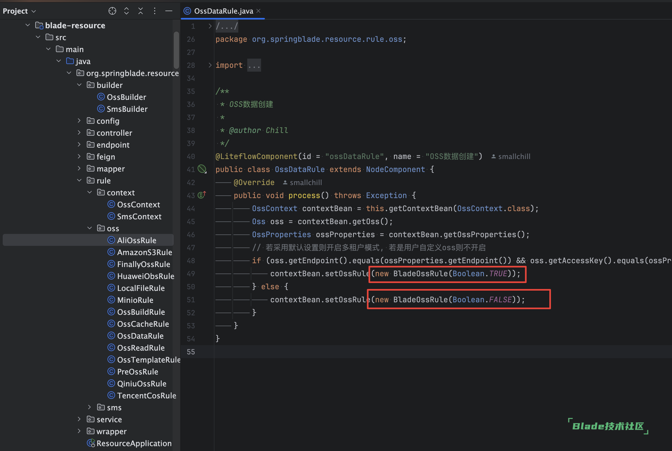Select the OssReadRule class
Screen dimensions: 672x451
(x=141, y=347)
